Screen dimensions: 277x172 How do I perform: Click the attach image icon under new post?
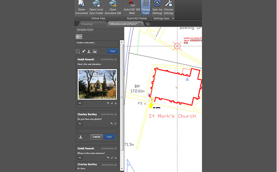(94, 51)
